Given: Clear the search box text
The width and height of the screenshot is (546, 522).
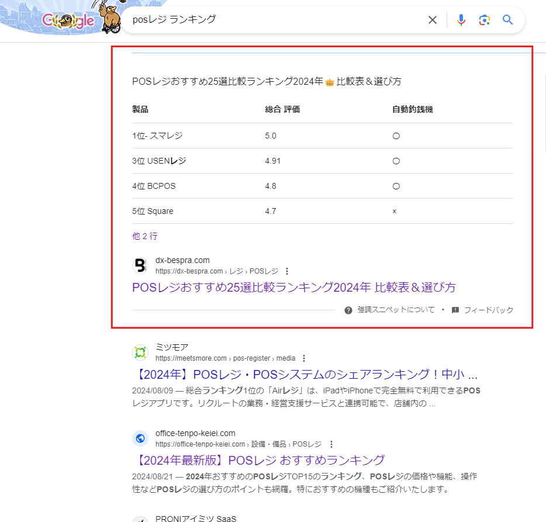Looking at the screenshot, I should click(433, 20).
